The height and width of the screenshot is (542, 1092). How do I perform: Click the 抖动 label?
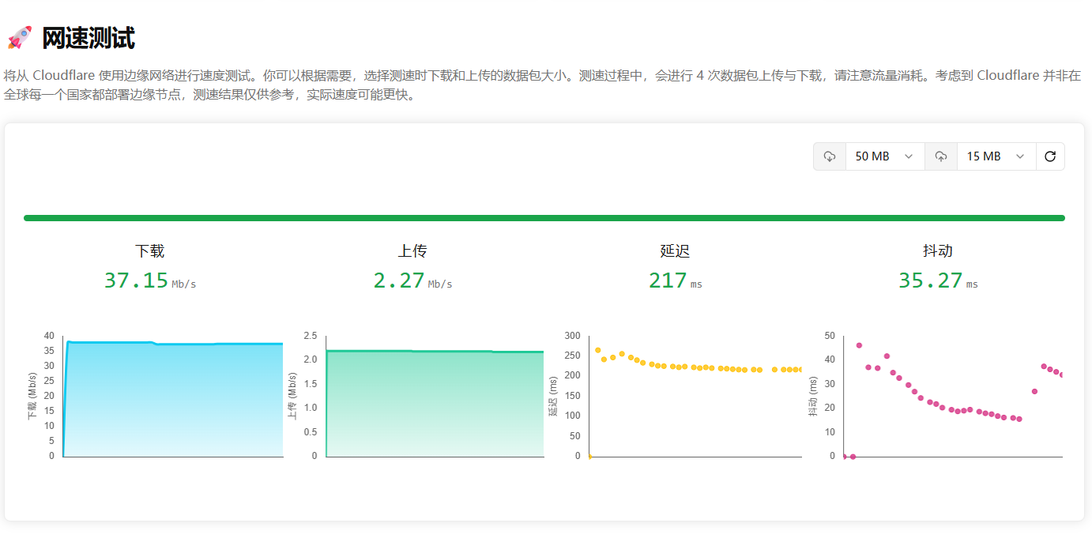[x=938, y=251]
